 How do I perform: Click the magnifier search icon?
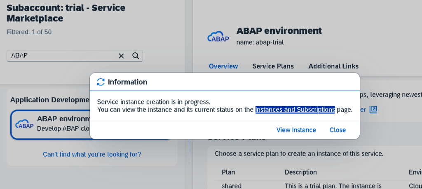[135, 56]
